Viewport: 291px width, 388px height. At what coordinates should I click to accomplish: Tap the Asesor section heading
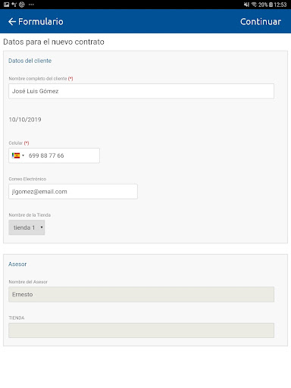point(17,264)
